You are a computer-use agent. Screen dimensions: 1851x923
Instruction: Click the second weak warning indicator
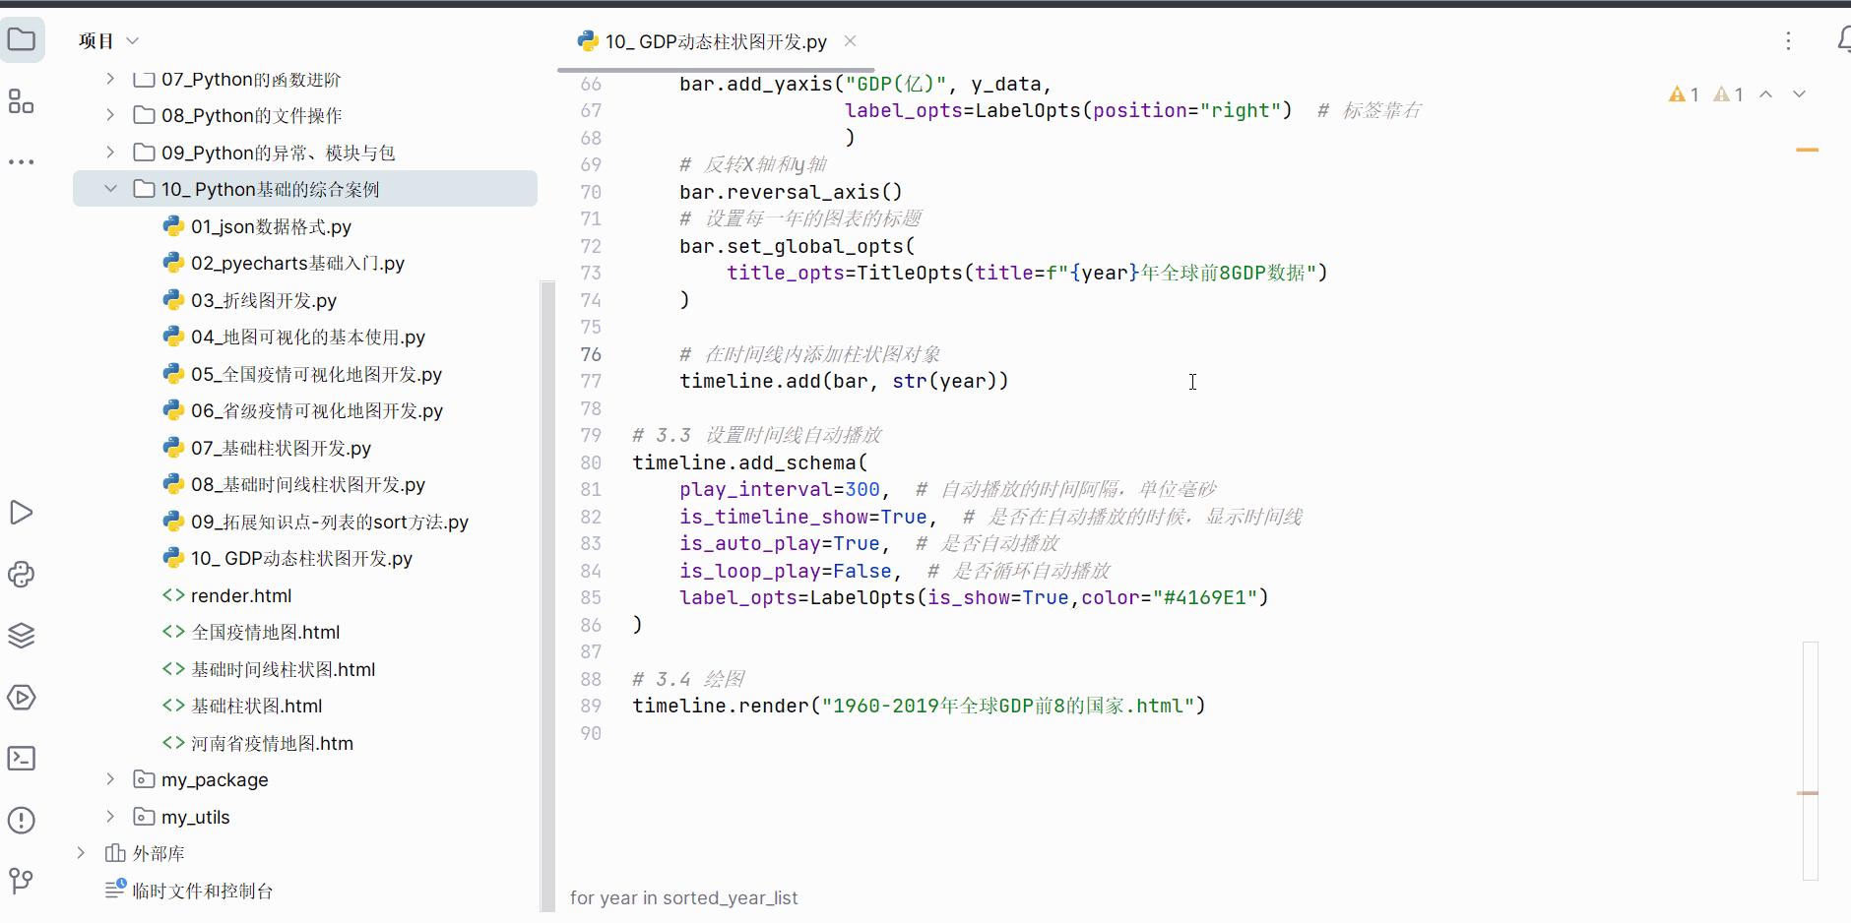pyautogui.click(x=1729, y=94)
